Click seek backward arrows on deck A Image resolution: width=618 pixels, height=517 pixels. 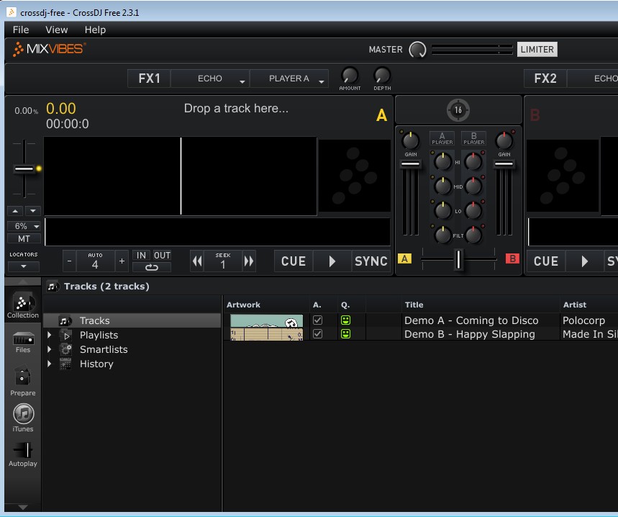(196, 261)
